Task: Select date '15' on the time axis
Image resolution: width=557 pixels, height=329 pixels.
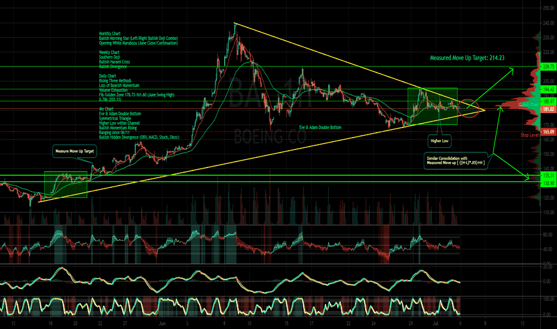Action: (x=286, y=324)
